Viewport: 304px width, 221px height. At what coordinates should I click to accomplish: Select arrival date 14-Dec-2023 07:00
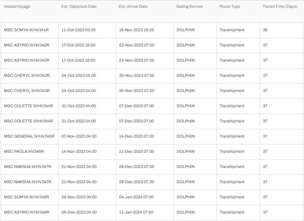click(137, 136)
